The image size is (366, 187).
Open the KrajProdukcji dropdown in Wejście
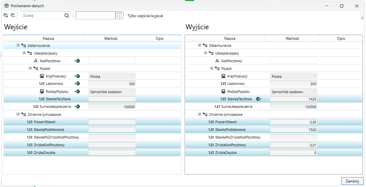pos(112,76)
